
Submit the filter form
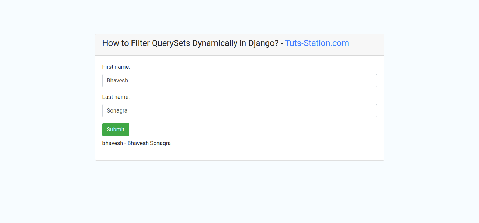(116, 130)
